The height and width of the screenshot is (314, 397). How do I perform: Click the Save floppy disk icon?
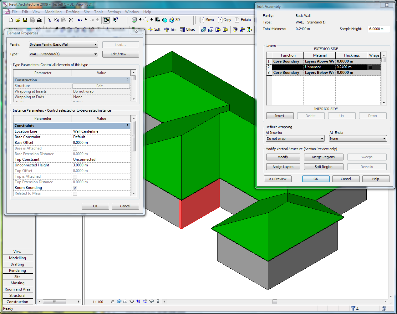tap(25, 20)
